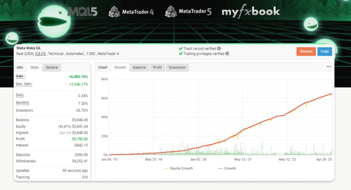
Task: Click the Monthly label
Action: [23, 103]
